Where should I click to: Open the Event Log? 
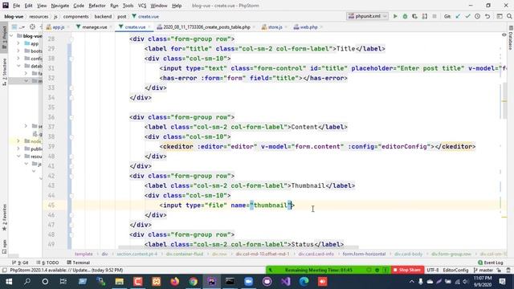coord(491,263)
